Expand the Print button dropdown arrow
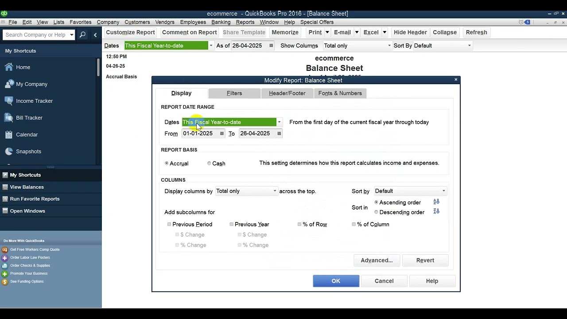 click(327, 32)
